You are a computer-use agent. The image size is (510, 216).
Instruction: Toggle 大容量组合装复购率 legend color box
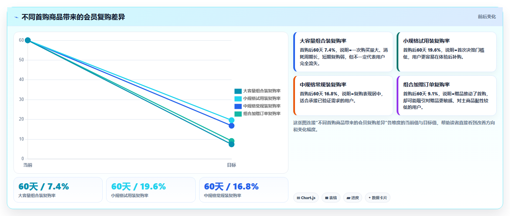point(238,91)
